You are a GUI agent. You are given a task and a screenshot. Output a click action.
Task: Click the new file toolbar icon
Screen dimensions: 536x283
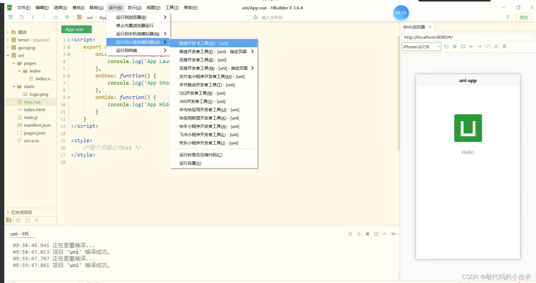click(10, 17)
